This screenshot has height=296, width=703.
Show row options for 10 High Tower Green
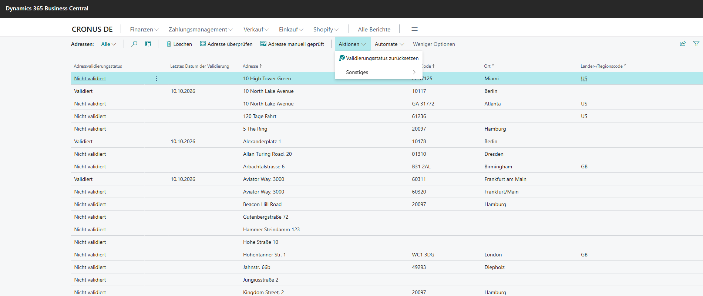(x=156, y=78)
